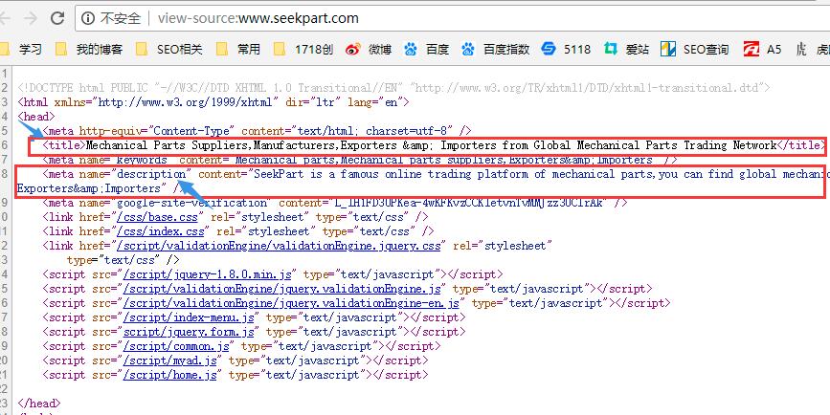Open the SEO相关 bookmark folder
Screen dimensions: 830x415
168,50
